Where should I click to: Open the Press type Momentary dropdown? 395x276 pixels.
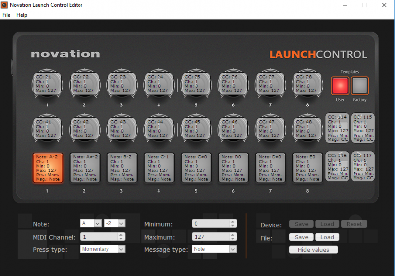pyautogui.click(x=103, y=249)
